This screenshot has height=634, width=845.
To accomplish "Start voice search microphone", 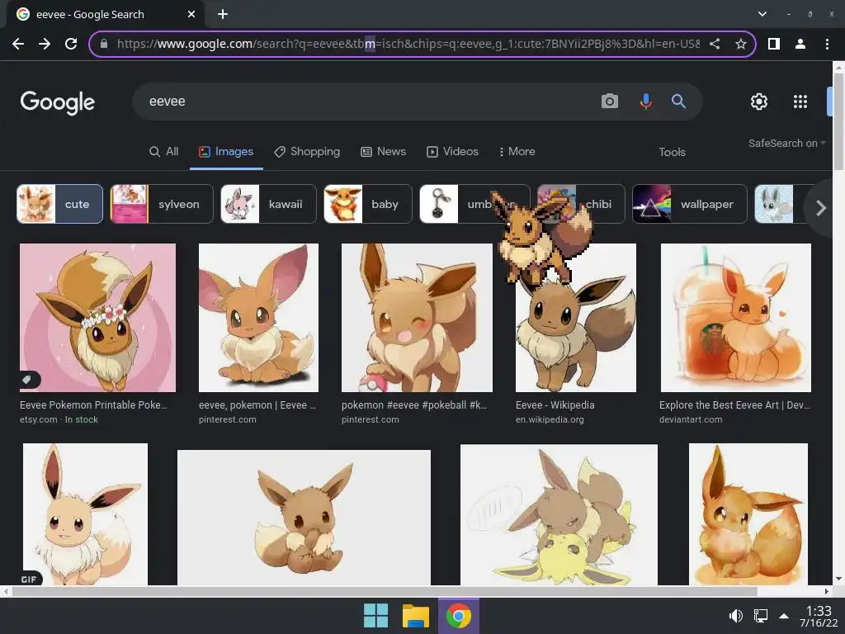I will click(x=645, y=101).
